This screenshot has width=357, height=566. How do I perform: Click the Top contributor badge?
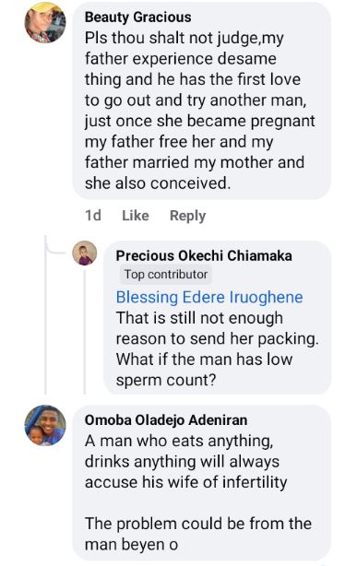click(x=166, y=275)
